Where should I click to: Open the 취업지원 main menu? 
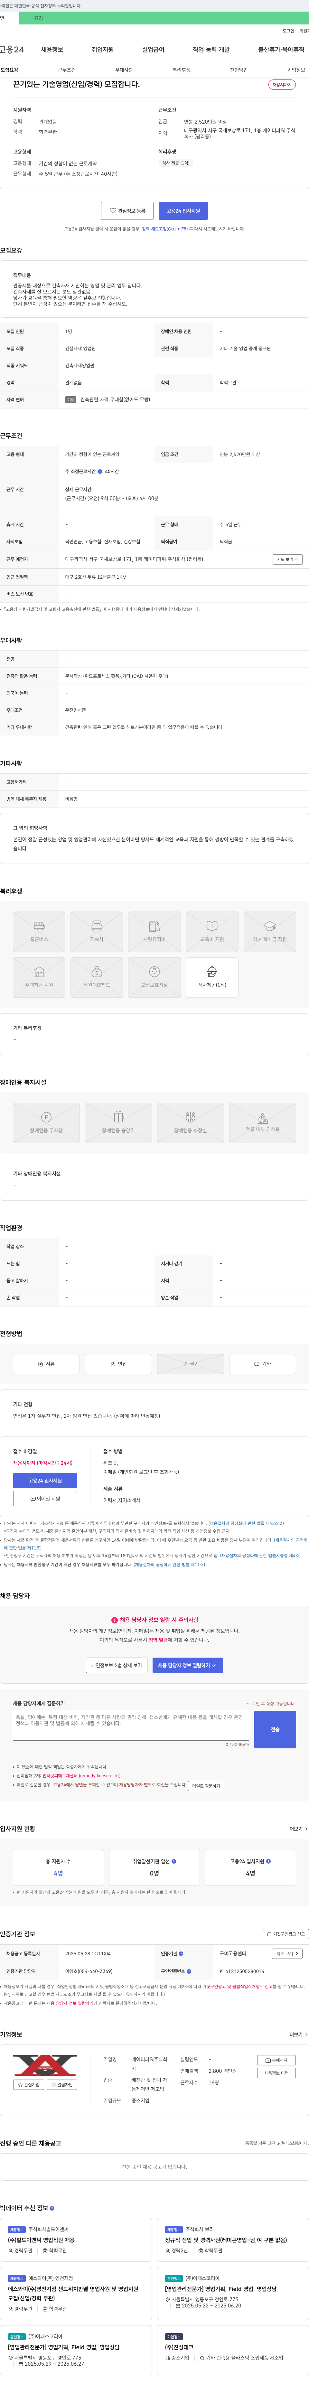point(103,50)
